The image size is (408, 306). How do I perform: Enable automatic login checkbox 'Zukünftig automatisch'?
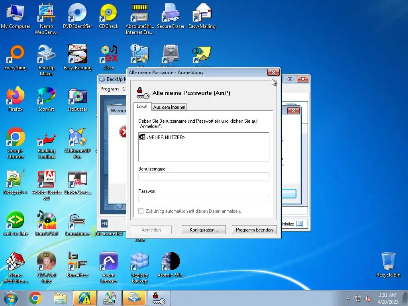click(141, 211)
